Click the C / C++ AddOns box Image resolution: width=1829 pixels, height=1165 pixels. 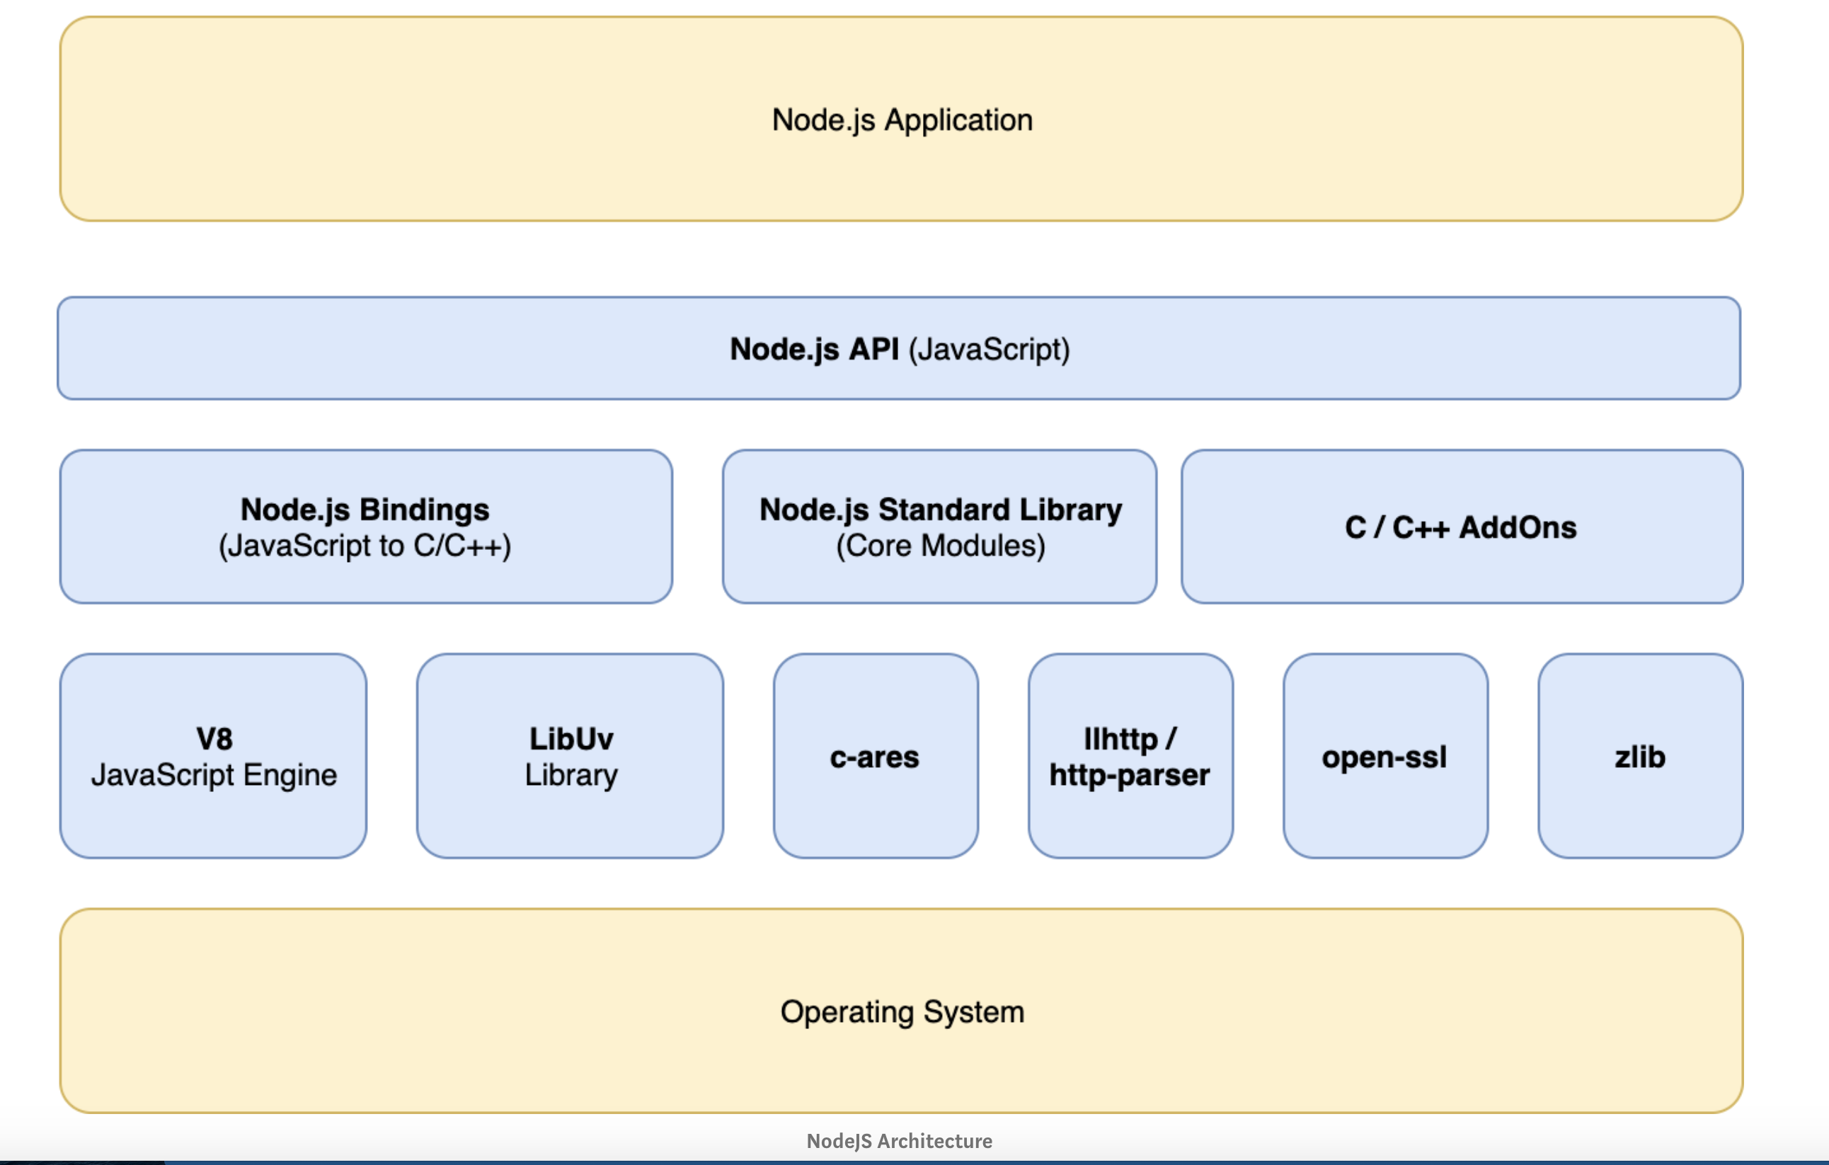click(x=1461, y=527)
